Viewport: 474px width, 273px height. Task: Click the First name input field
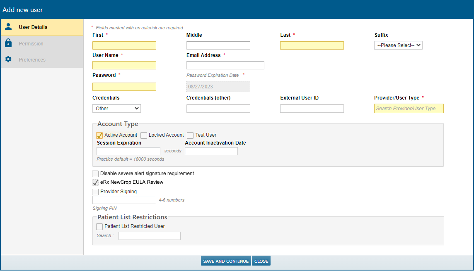124,45
